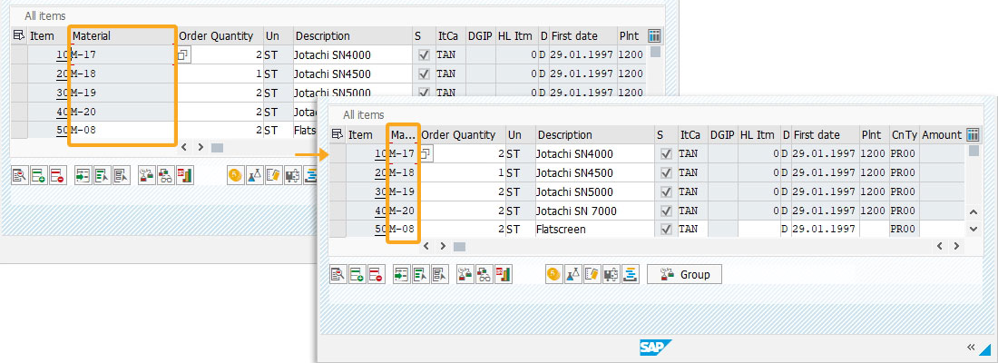The height and width of the screenshot is (363, 998).
Task: Click scroll-left arrow under back window Material column
Action: (x=184, y=147)
